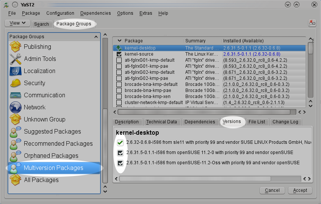This screenshot has width=321, height=204.
Task: Open the Description tab
Action: coord(127,122)
